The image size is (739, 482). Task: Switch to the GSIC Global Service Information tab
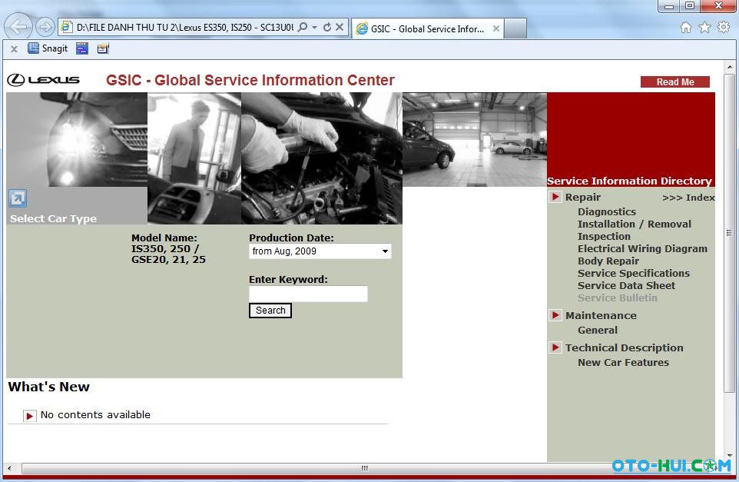(x=427, y=28)
